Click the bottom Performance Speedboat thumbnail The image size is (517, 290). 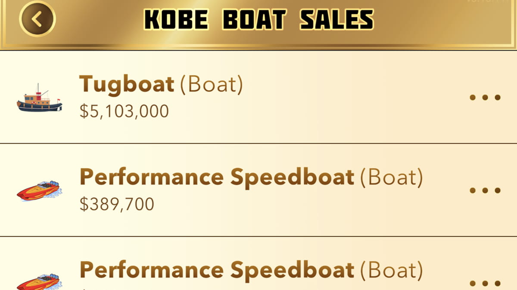click(39, 281)
